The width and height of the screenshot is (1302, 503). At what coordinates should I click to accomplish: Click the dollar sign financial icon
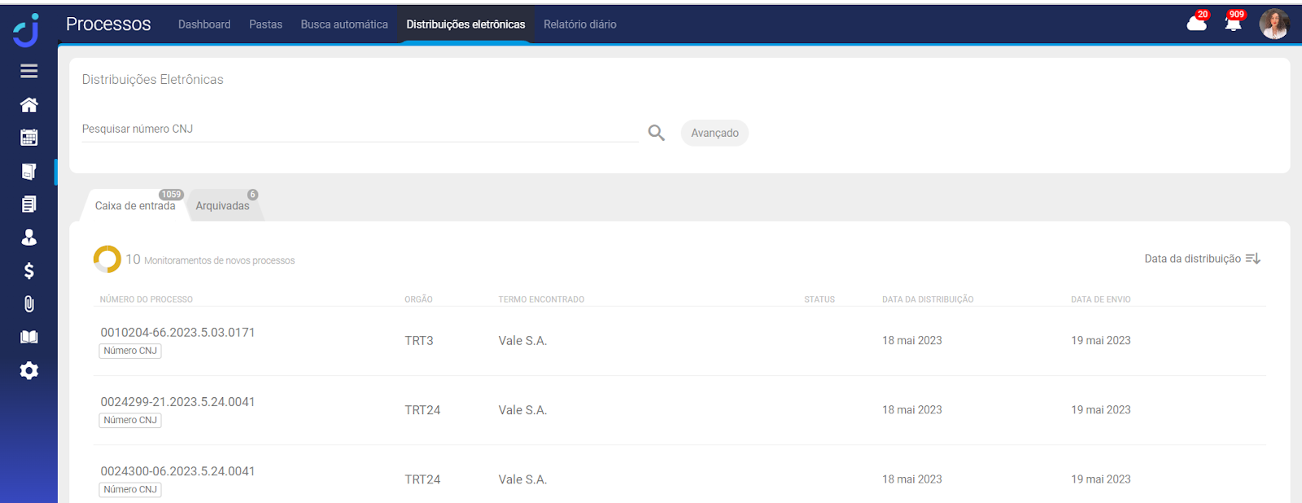point(29,271)
